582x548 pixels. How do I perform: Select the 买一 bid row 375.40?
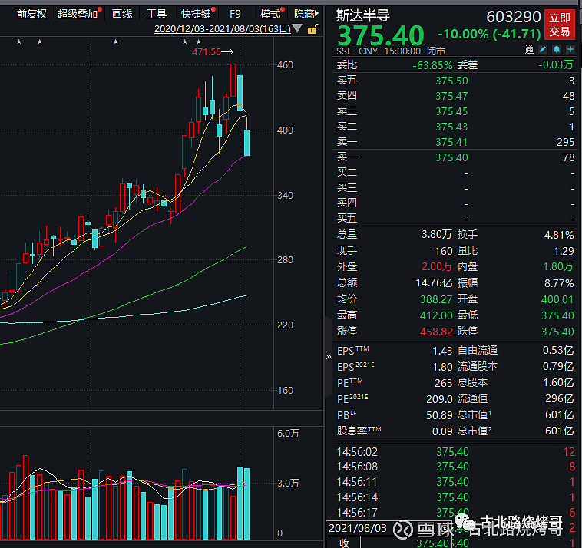[x=455, y=157]
